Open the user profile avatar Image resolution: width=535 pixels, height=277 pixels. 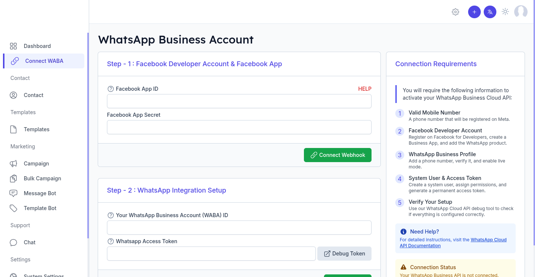tap(521, 12)
